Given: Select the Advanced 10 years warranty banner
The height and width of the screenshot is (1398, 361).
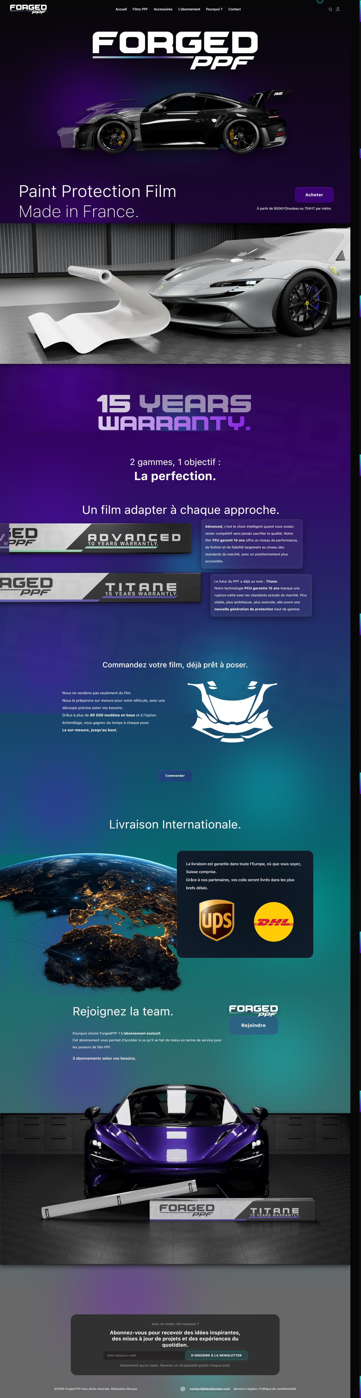Looking at the screenshot, I should coord(95,538).
